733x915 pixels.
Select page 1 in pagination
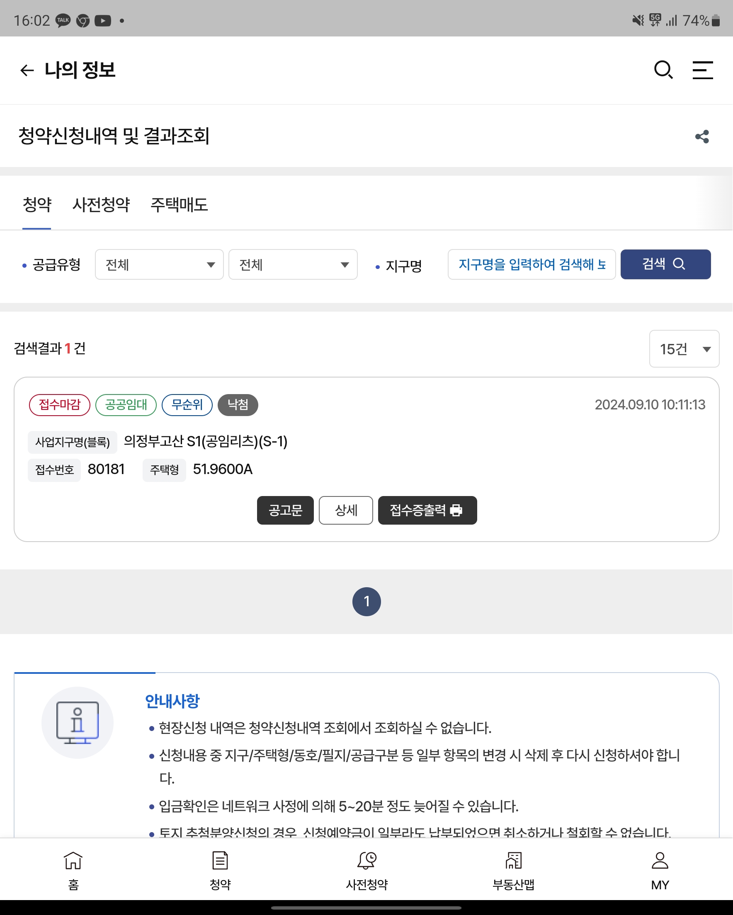(x=366, y=601)
